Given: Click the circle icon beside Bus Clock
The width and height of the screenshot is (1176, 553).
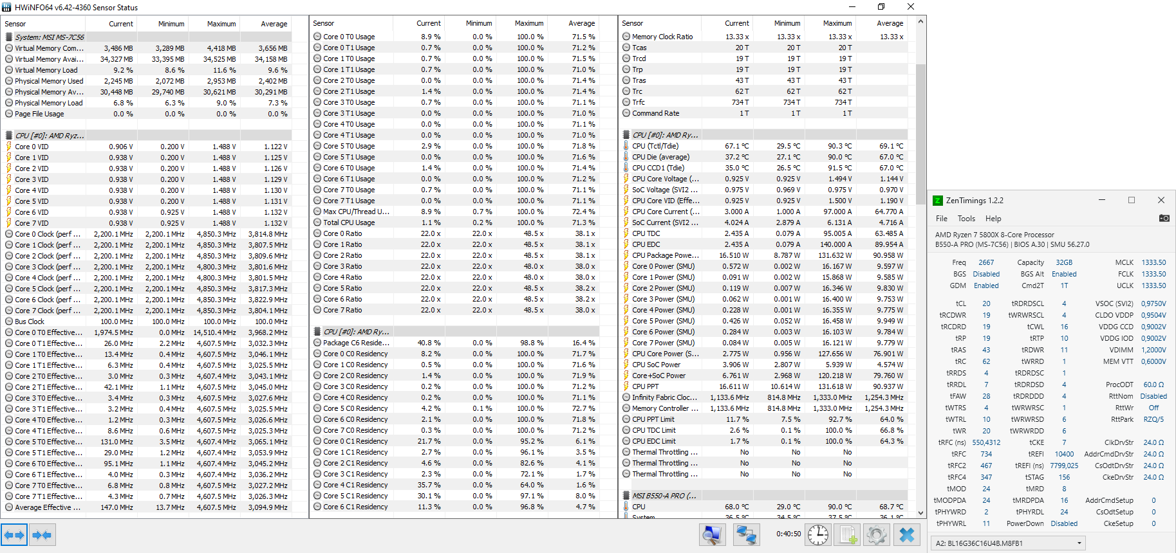Looking at the screenshot, I should point(9,322).
